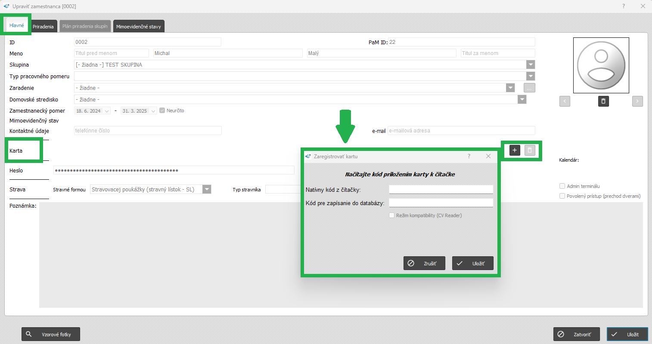The image size is (652, 344).
Task: Click the plus icon to add card
Action: pyautogui.click(x=515, y=150)
